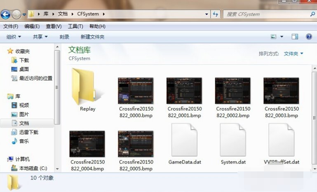Viewport: 317px width, 192px height.
Task: Select Crossfire20150822_0004.bmp thumbnail
Action: pos(87,144)
